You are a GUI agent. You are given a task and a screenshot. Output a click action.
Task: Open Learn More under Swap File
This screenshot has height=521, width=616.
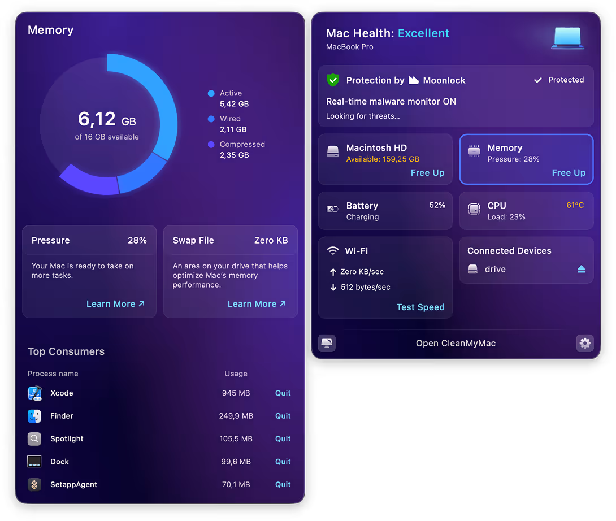click(x=257, y=303)
